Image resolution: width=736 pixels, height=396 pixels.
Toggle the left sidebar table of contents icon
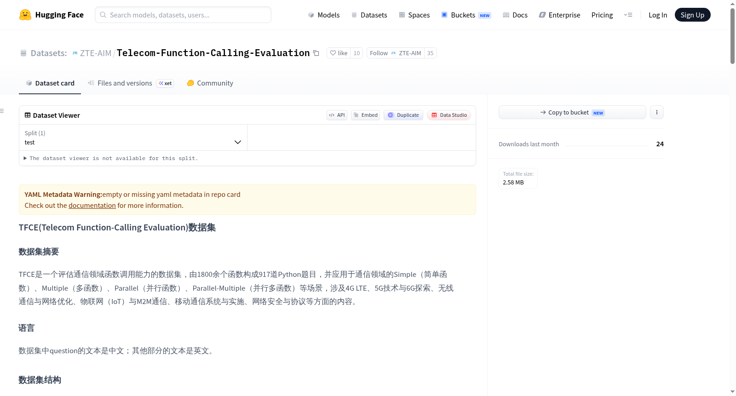[x=2, y=111]
